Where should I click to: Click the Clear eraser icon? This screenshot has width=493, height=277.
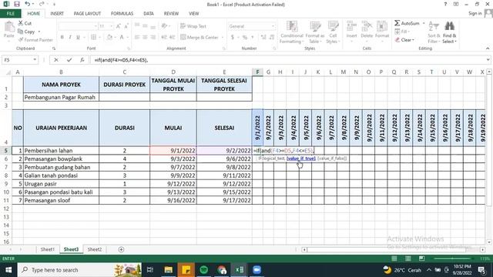(397, 40)
